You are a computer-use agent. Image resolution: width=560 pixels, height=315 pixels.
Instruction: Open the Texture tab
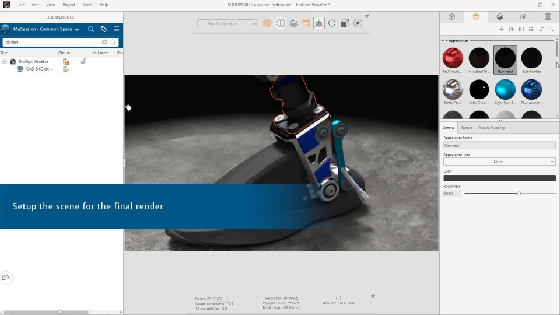[467, 128]
